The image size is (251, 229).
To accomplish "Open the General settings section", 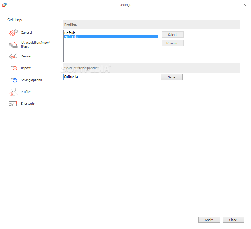I will coord(26,33).
